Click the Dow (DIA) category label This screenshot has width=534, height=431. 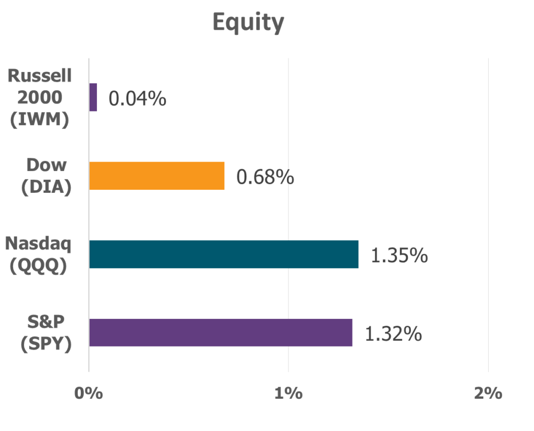[x=46, y=176]
